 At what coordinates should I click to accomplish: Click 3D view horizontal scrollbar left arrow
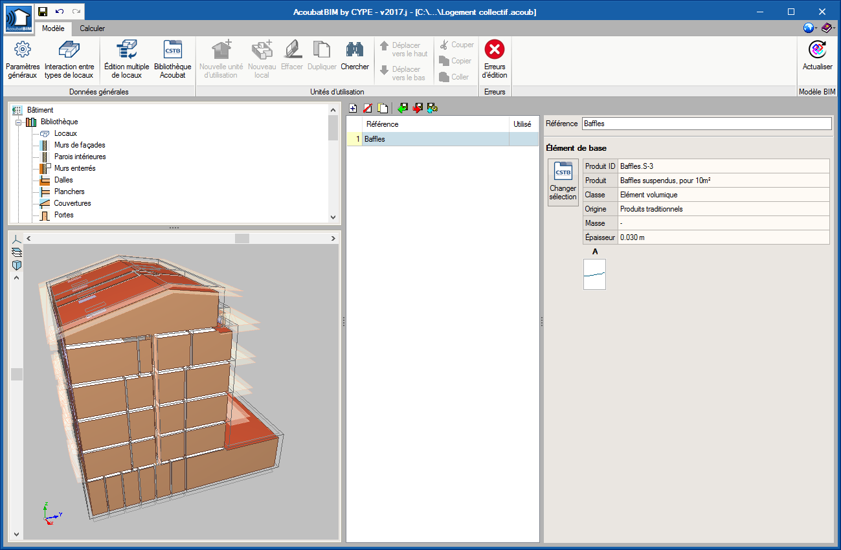pos(28,239)
